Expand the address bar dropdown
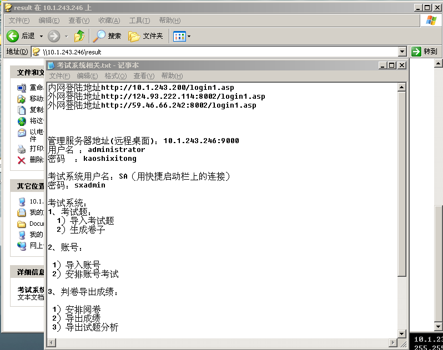This screenshot has height=350, width=443. click(402, 52)
